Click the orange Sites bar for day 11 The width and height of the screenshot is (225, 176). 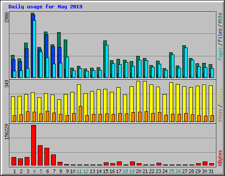click(80, 114)
